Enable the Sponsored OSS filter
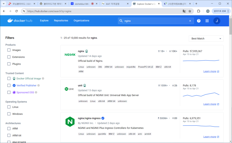The height and width of the screenshot is (143, 232). [9, 92]
